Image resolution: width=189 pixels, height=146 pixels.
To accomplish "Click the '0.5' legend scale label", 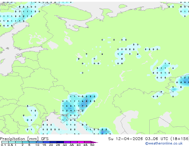I will [x=10, y=145].
